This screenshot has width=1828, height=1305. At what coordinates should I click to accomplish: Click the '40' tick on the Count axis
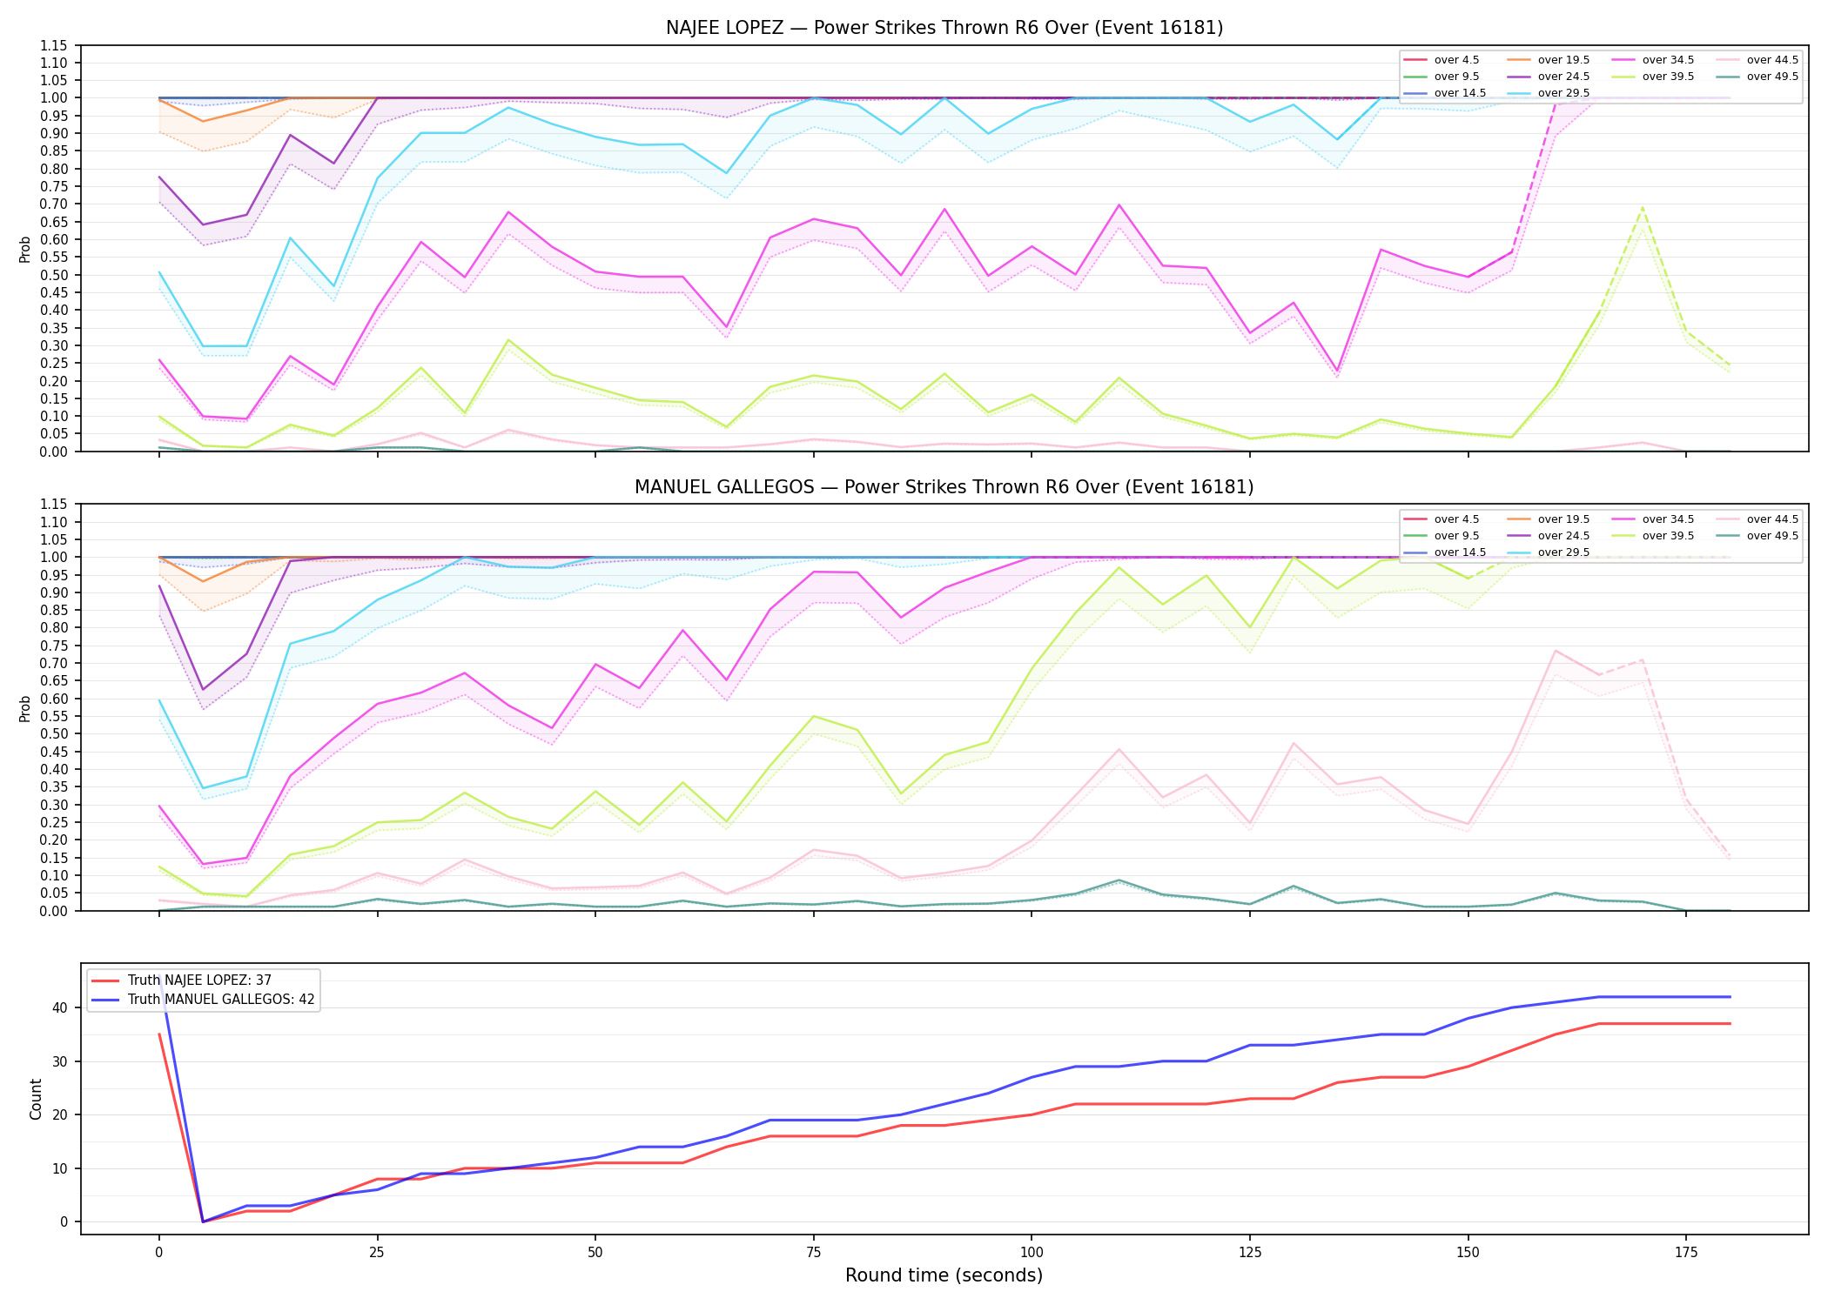click(x=60, y=1008)
